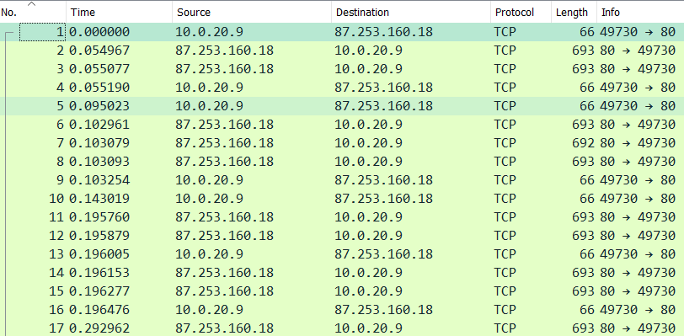This screenshot has height=336, width=684.
Task: Sort packets by No. column header
Action: 33,13
